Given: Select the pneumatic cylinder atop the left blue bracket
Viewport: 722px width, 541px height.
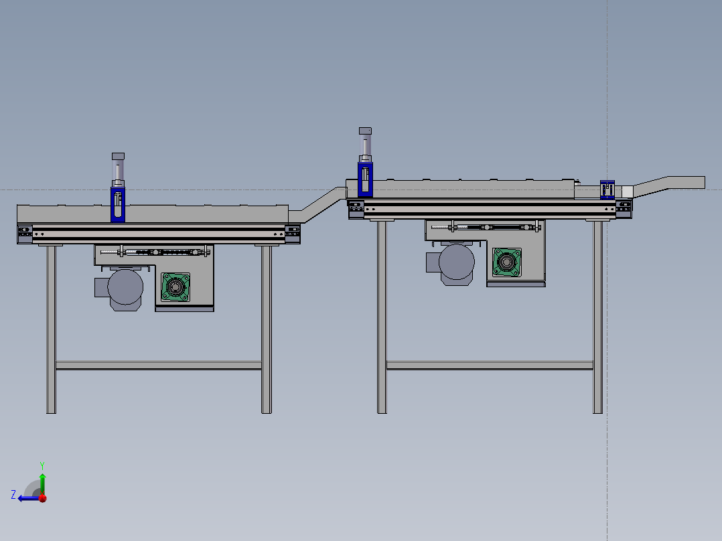Looking at the screenshot, I should pos(118,170).
